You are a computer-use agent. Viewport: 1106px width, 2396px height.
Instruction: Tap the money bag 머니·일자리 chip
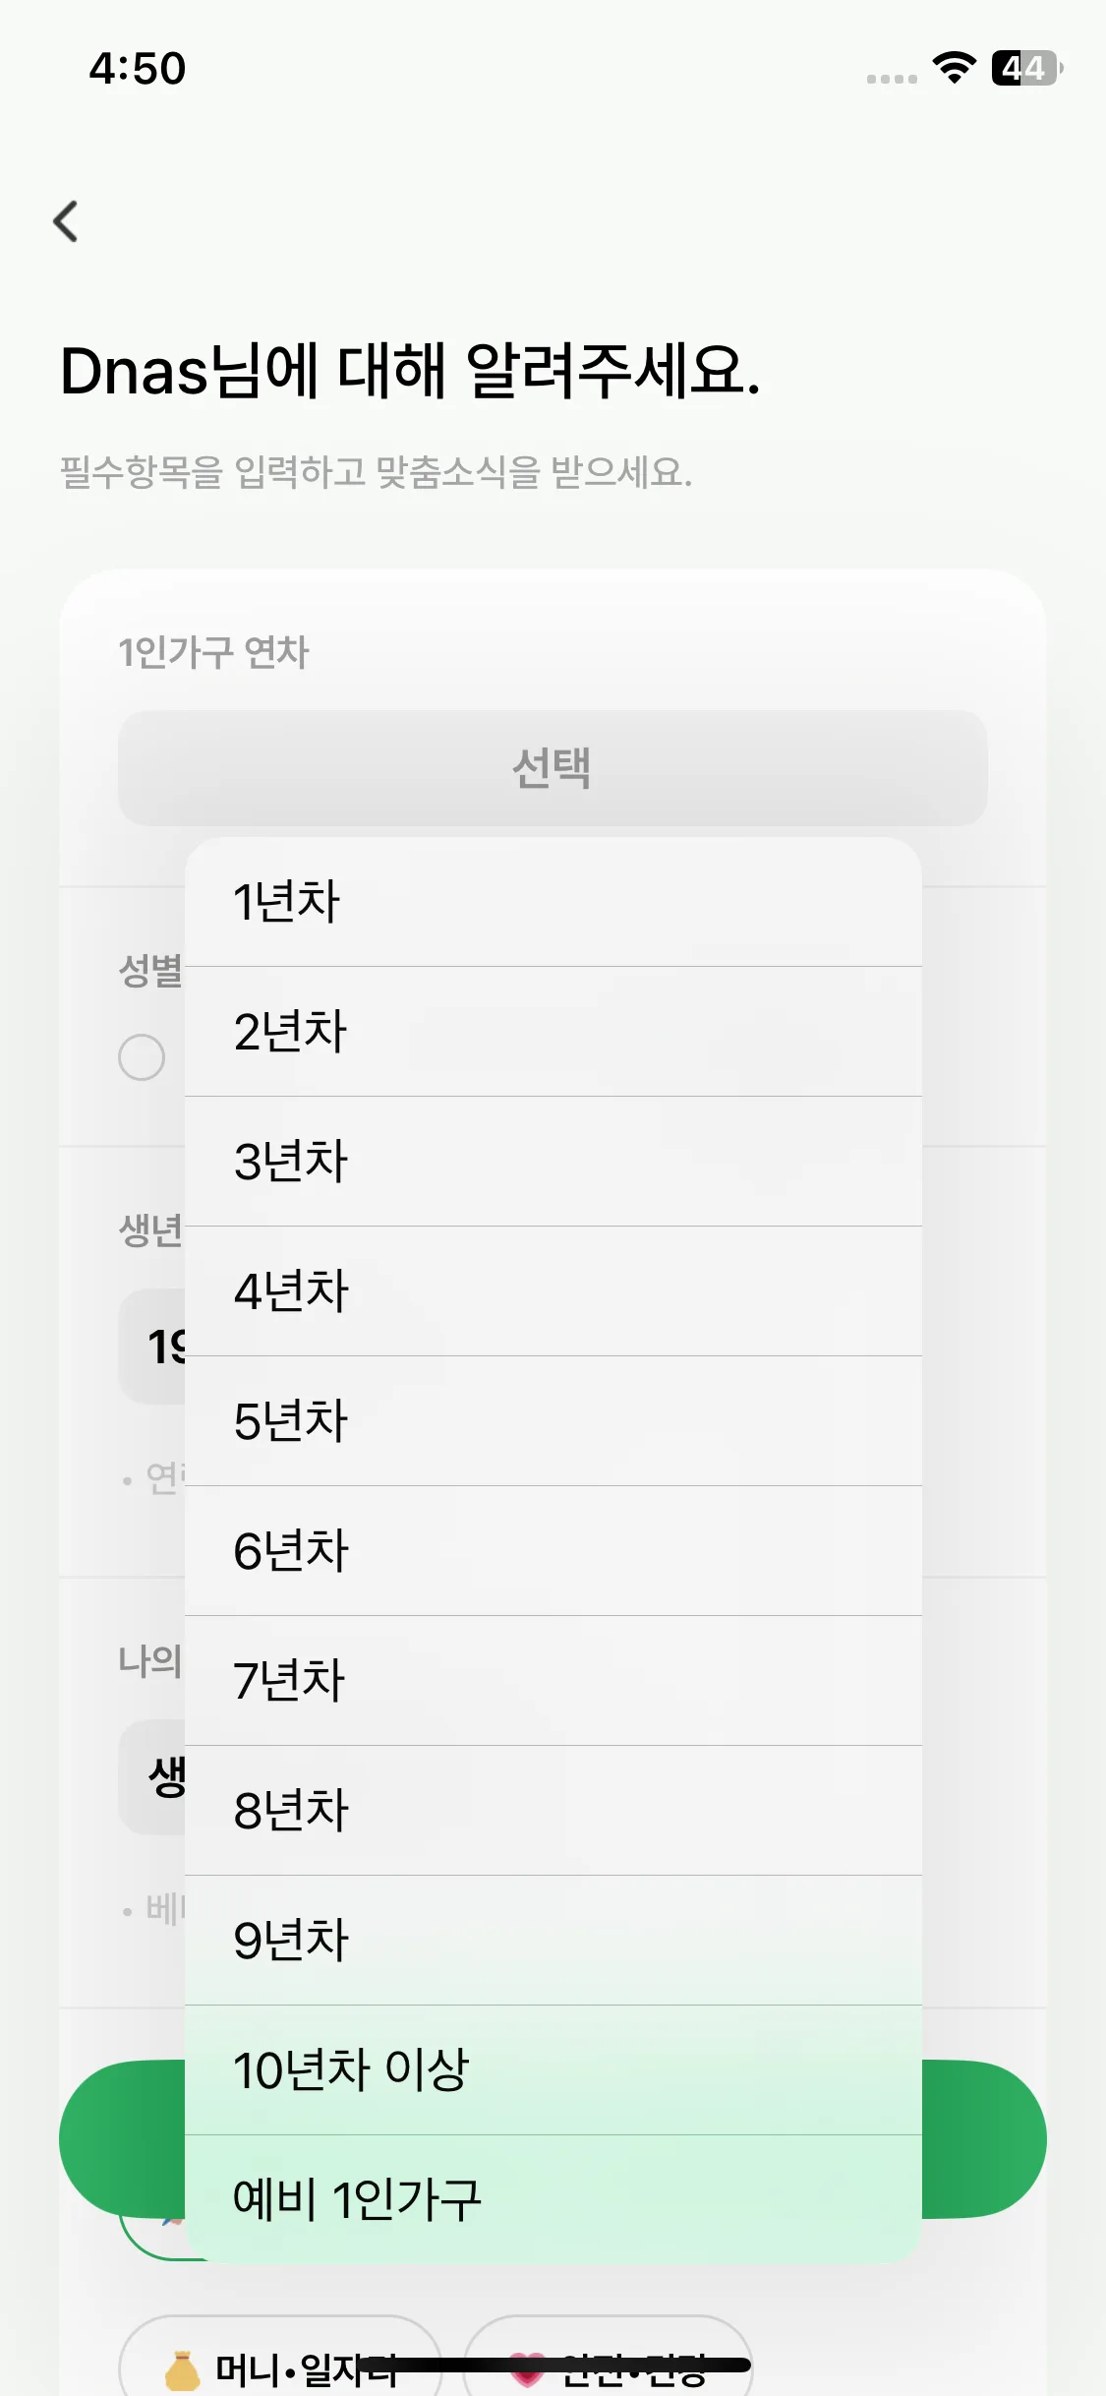[279, 2366]
